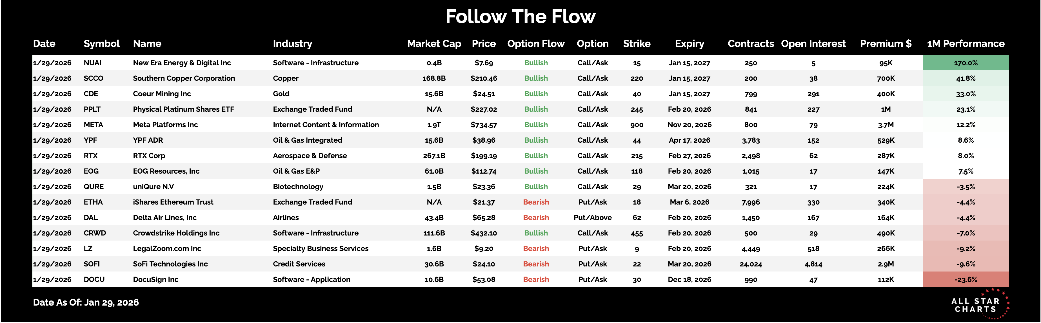1041x323 pixels.
Task: Click the Symbol column header
Action: click(x=101, y=44)
